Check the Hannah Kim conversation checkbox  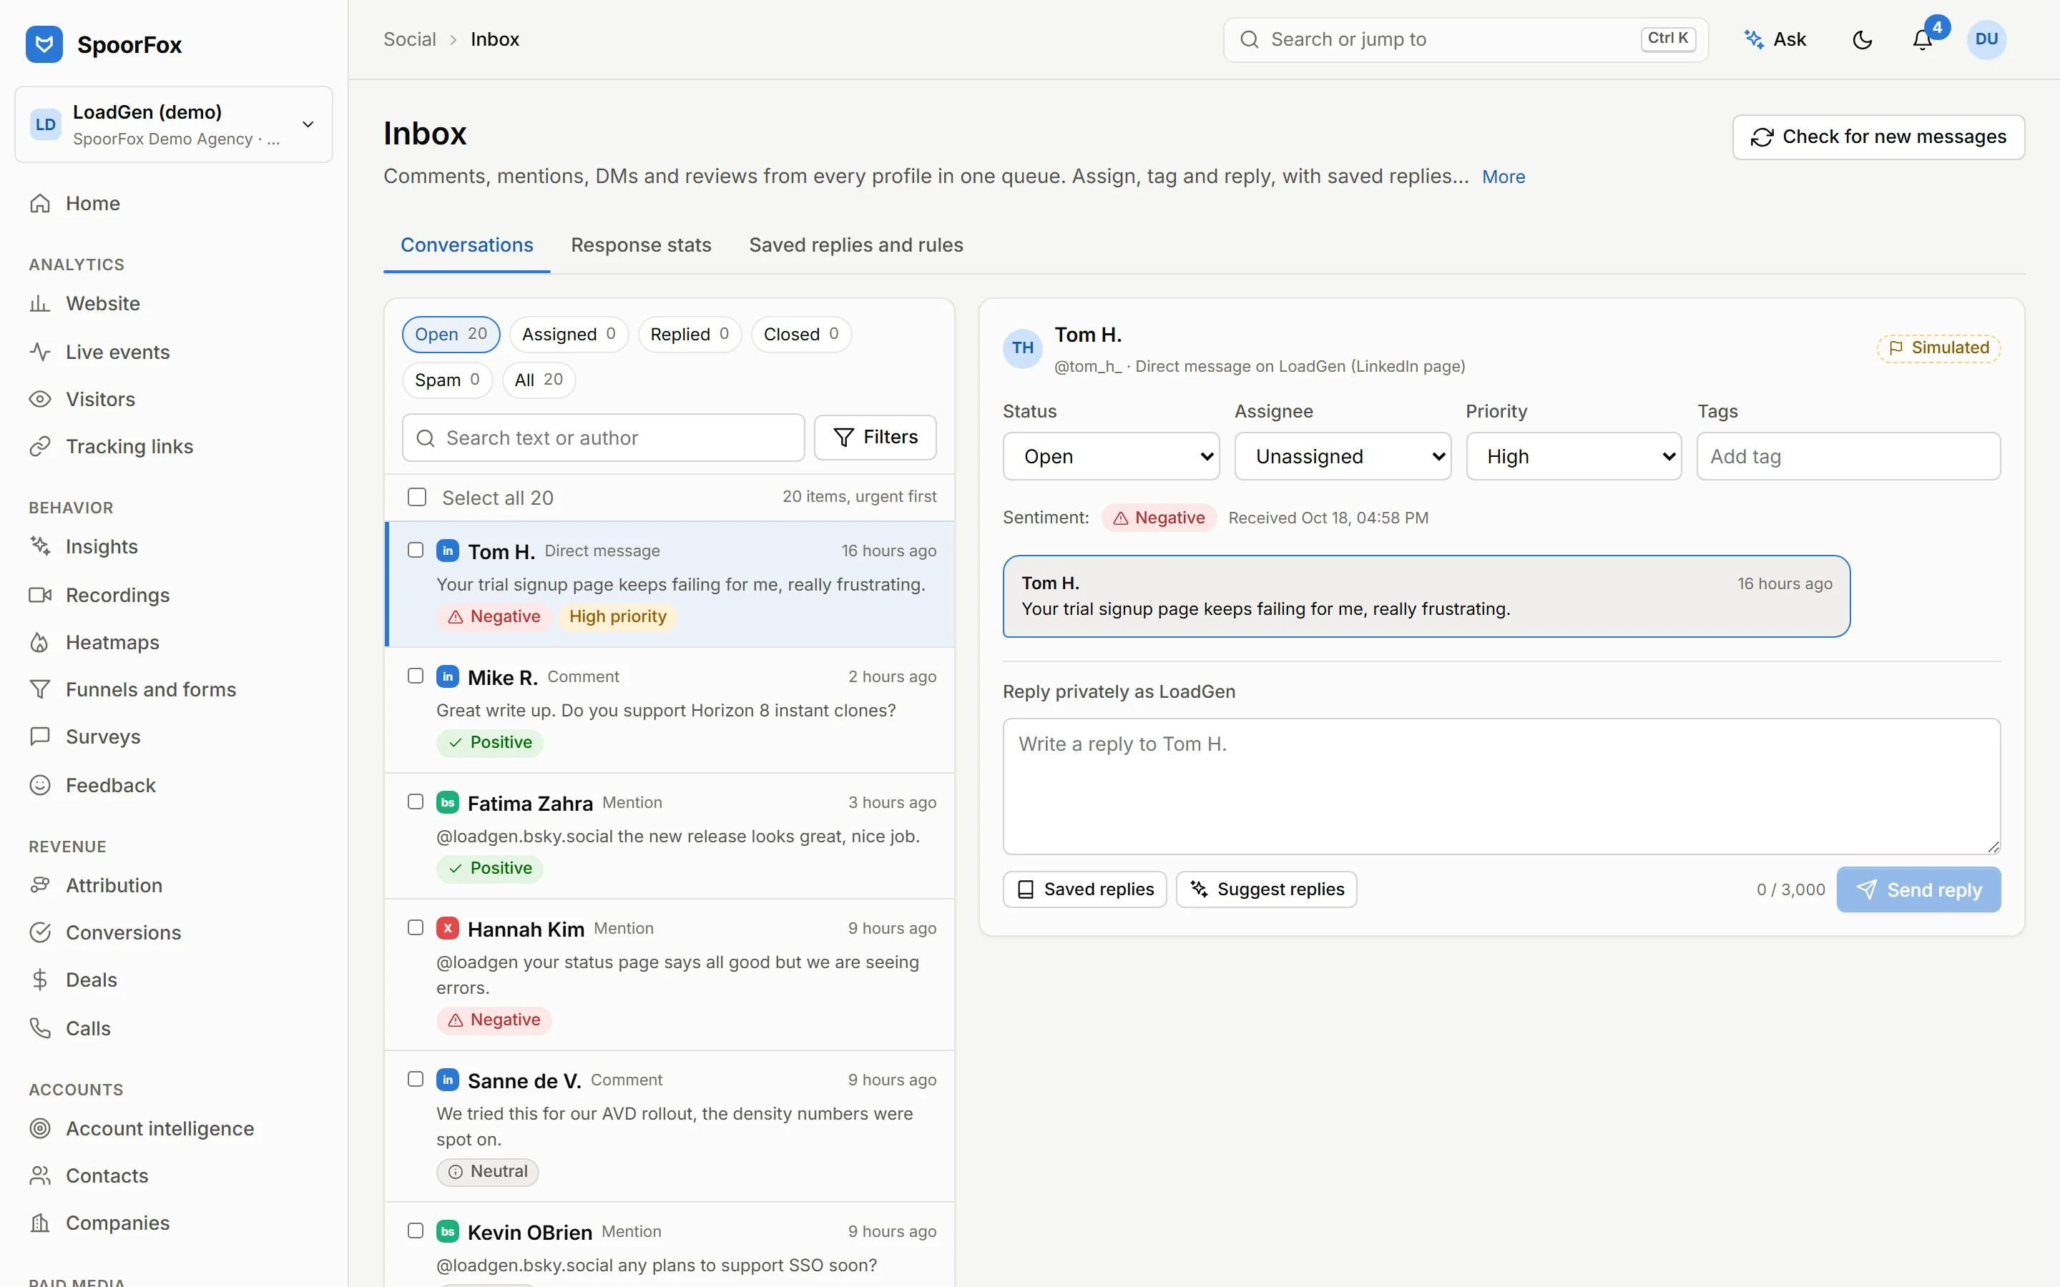(416, 928)
